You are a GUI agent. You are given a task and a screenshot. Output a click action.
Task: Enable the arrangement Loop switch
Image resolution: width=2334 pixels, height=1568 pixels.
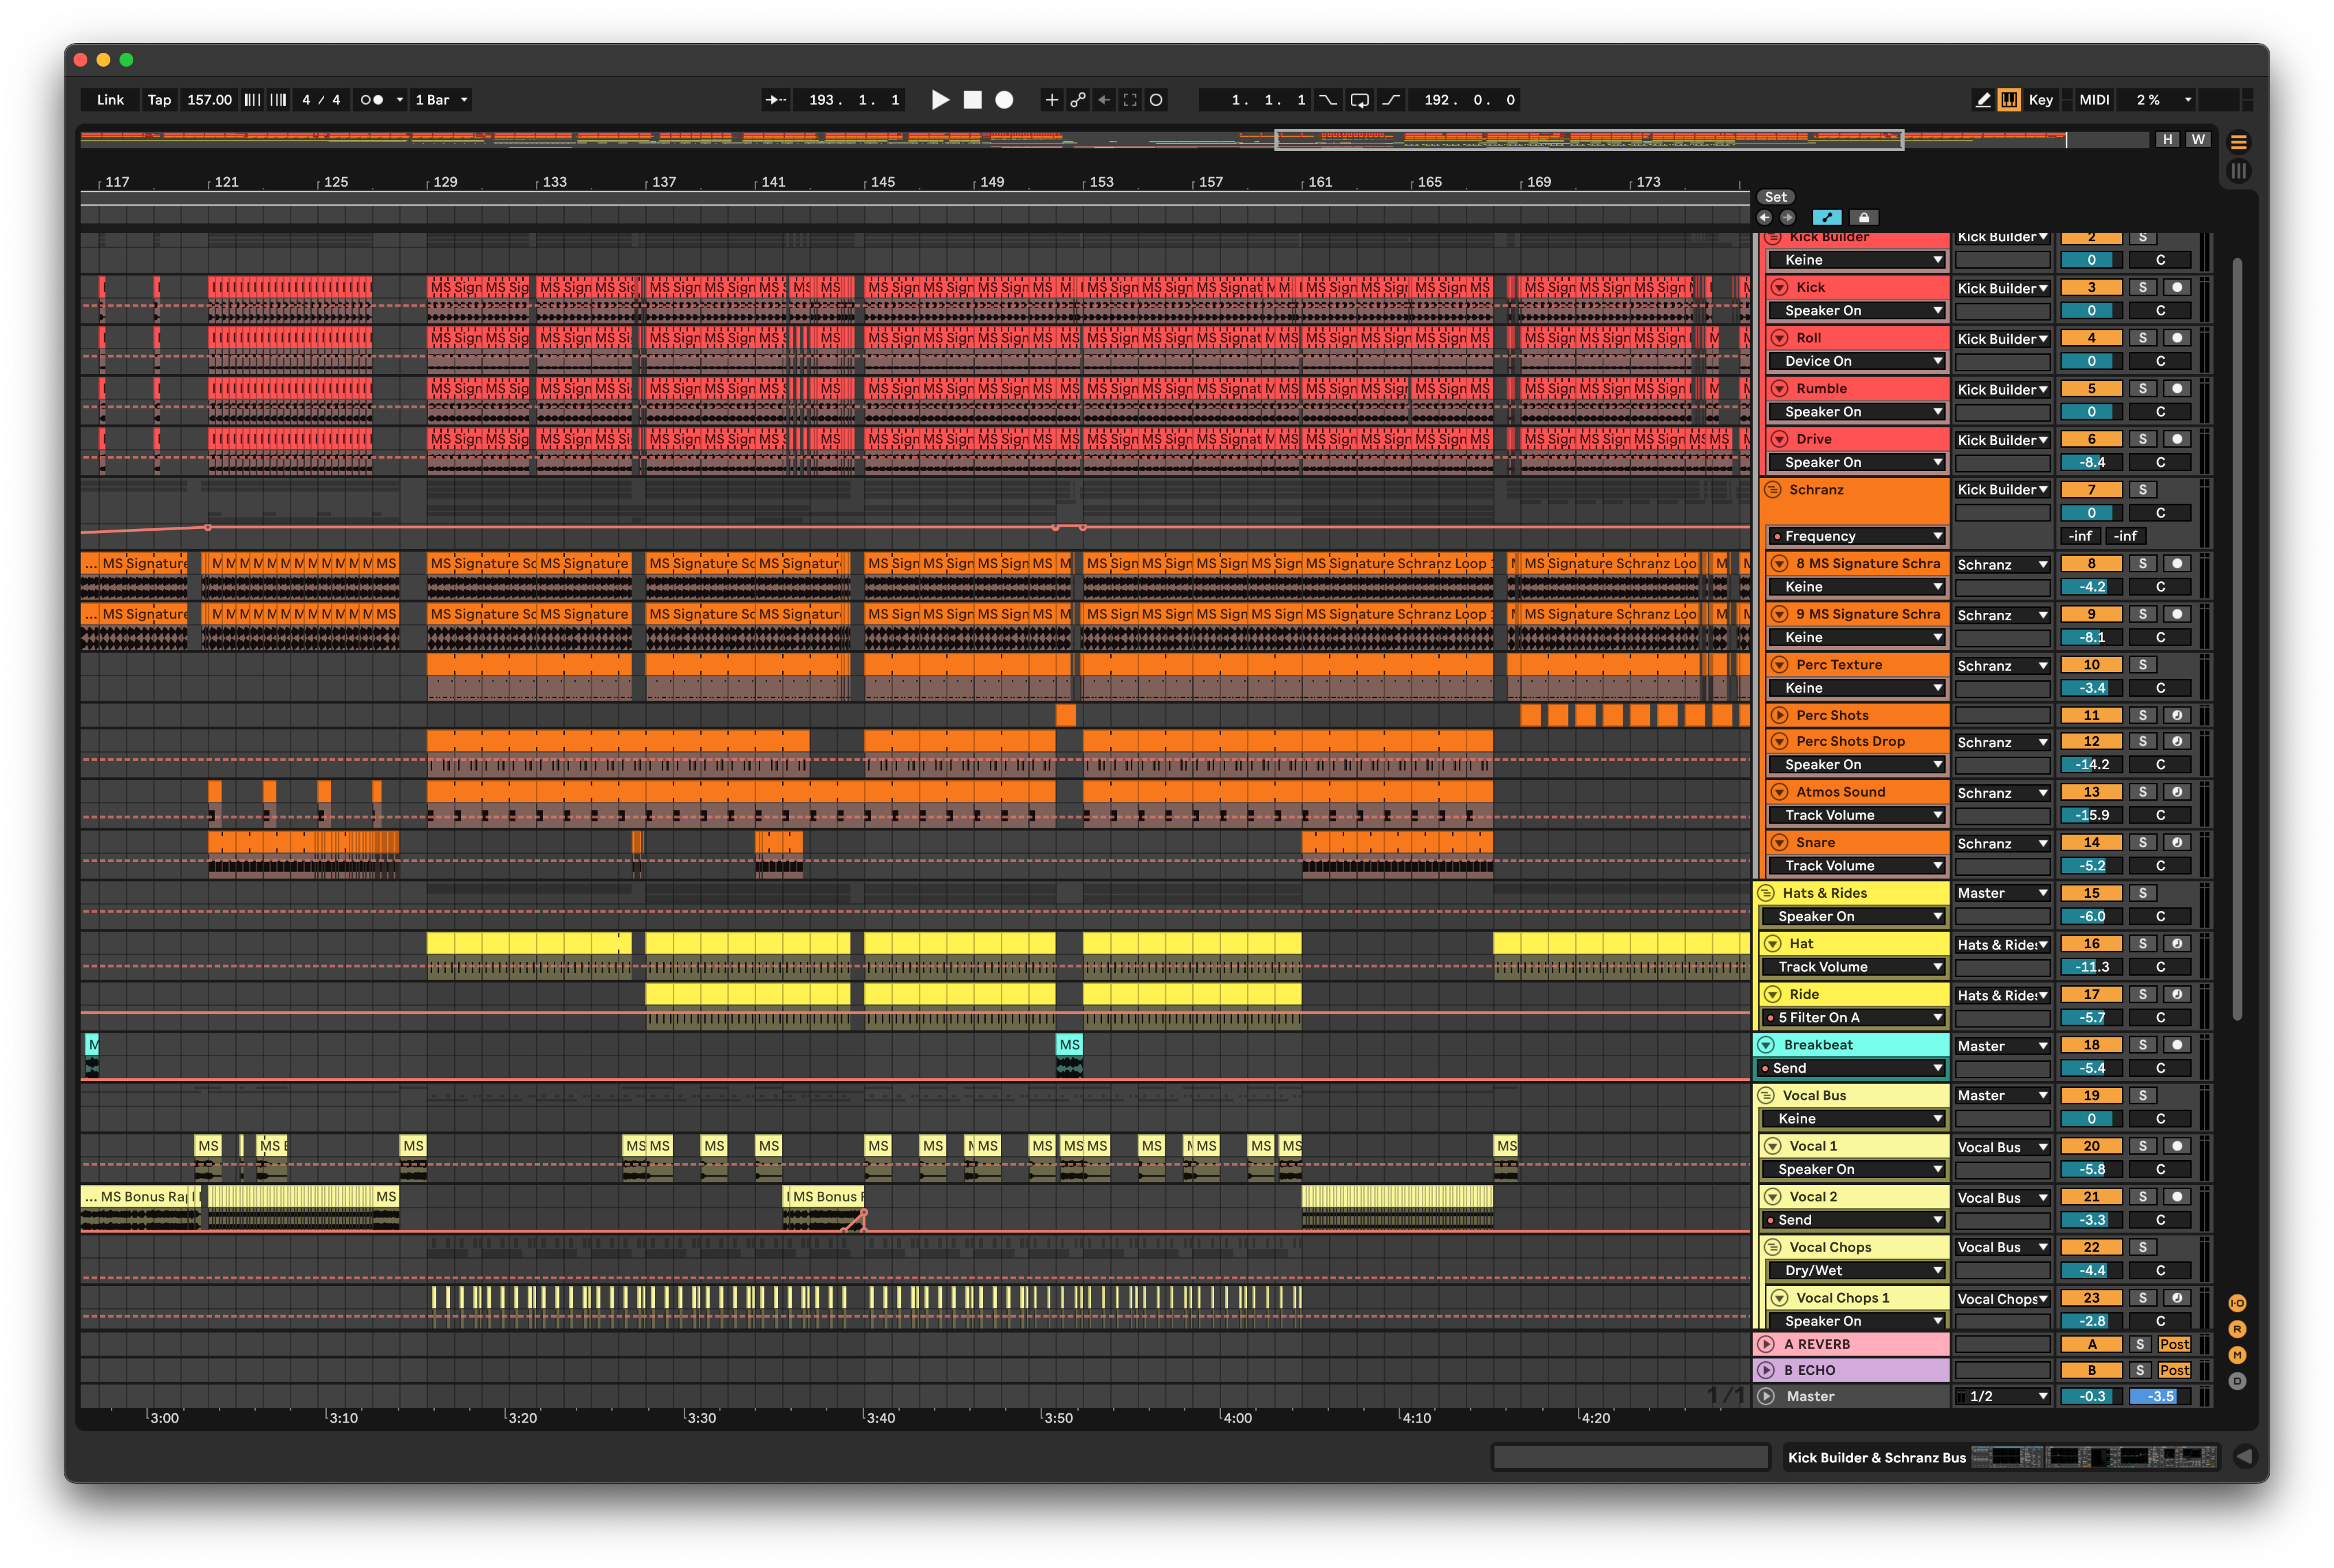coord(1359,100)
